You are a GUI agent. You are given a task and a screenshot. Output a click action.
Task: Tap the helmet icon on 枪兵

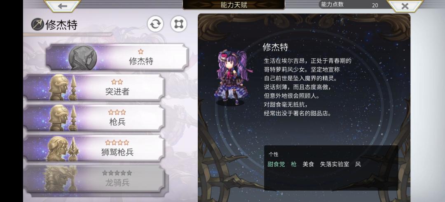(x=63, y=118)
